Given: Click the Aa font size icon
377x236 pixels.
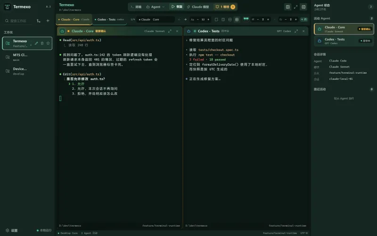Looking at the screenshot, I should click(192, 19).
